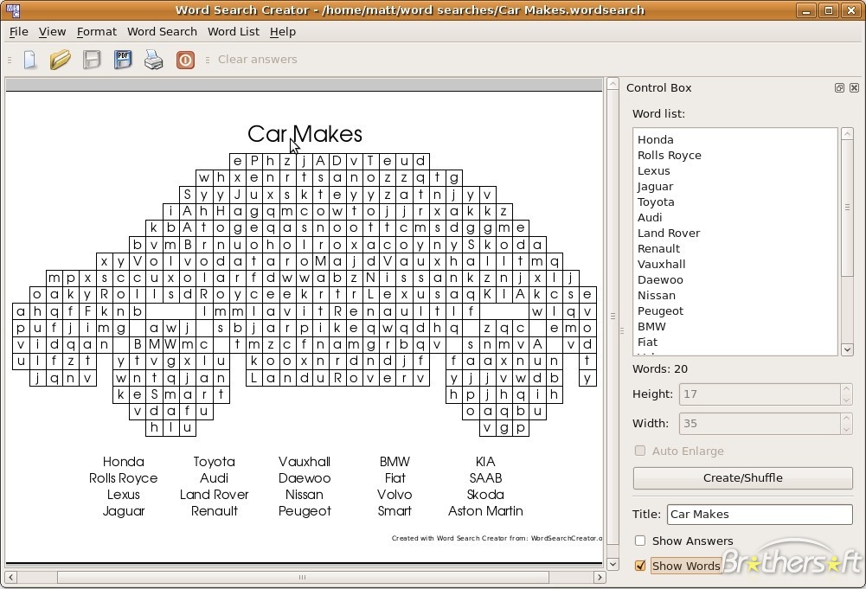Close the Control Box panel
The height and width of the screenshot is (589, 866).
(x=854, y=87)
